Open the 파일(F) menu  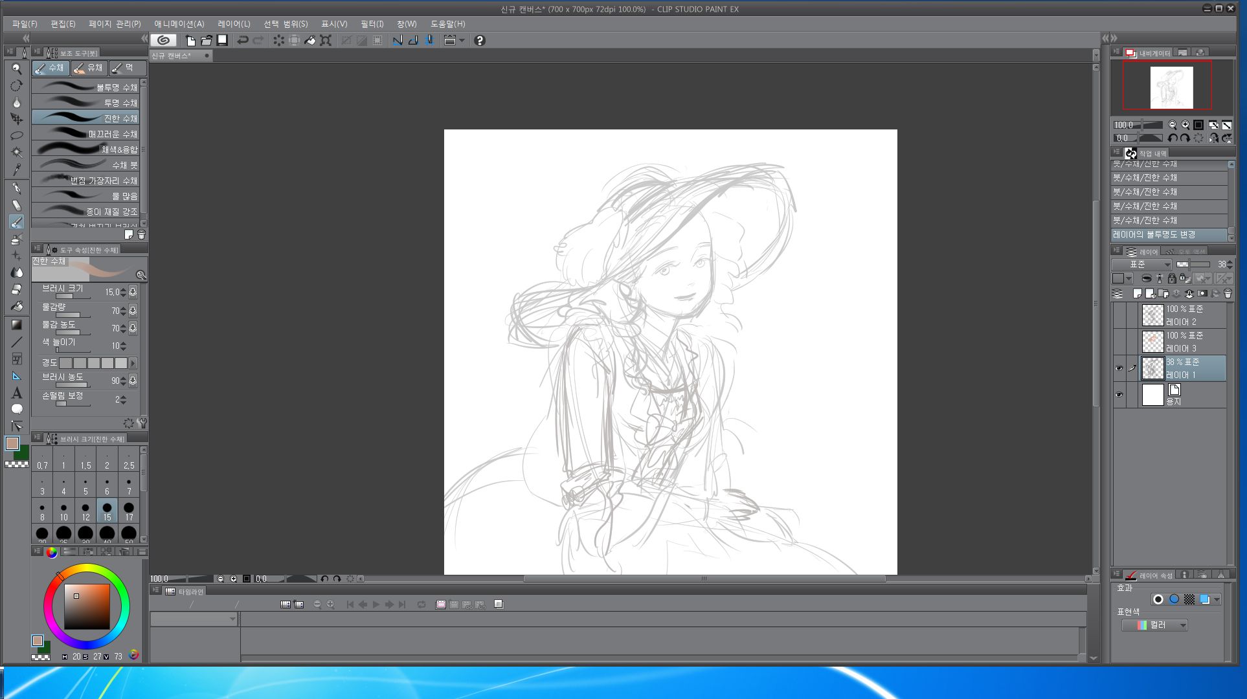25,24
